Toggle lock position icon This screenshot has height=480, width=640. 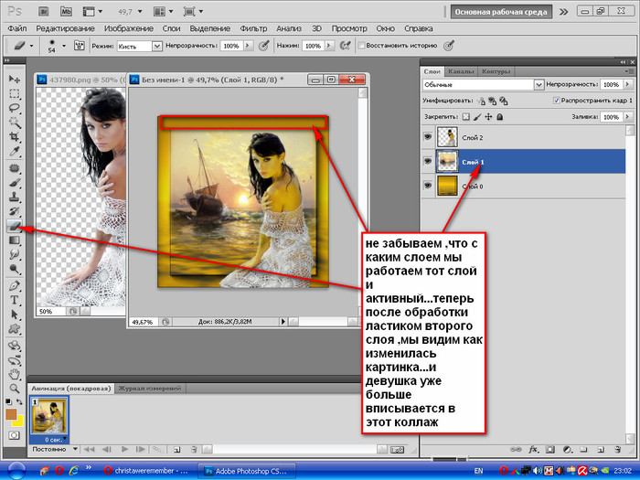tap(488, 117)
